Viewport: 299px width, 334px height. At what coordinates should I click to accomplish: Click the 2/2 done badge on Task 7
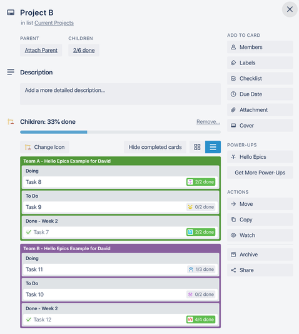point(201,232)
